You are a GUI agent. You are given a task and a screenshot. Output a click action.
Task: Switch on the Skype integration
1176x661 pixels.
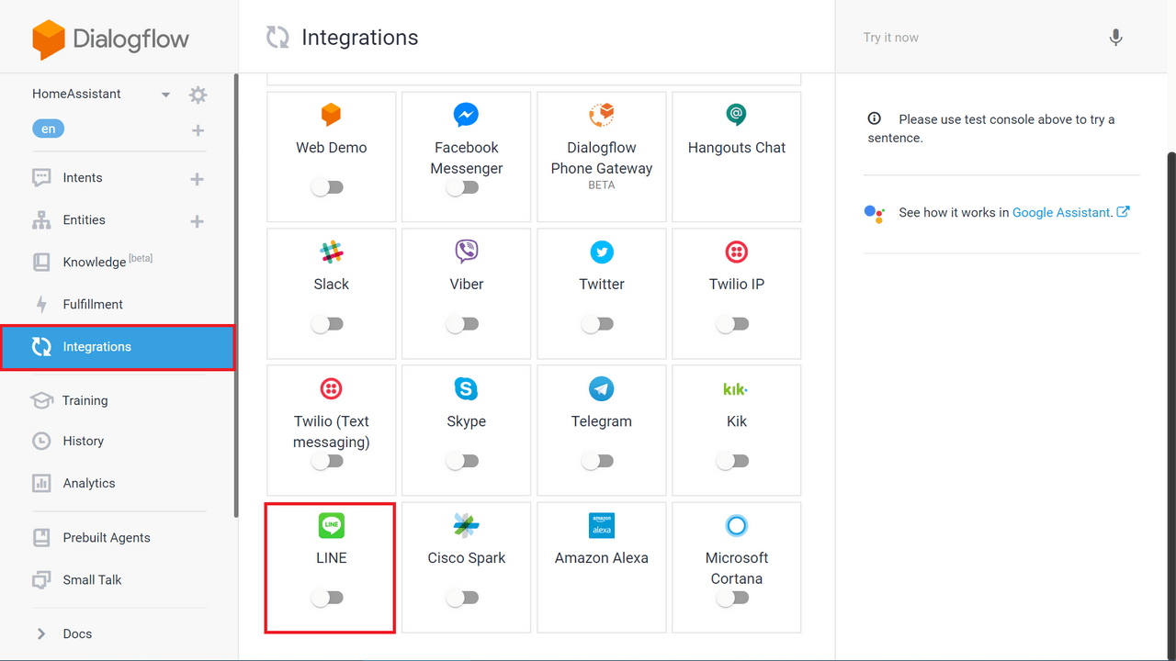point(462,461)
